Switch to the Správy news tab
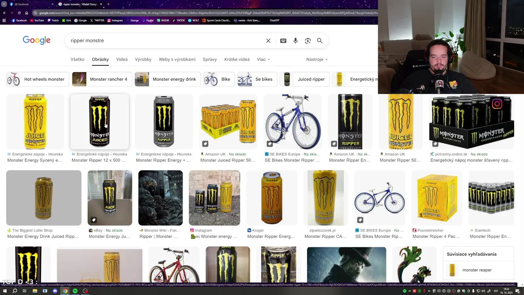Image resolution: width=524 pixels, height=295 pixels. tap(210, 59)
